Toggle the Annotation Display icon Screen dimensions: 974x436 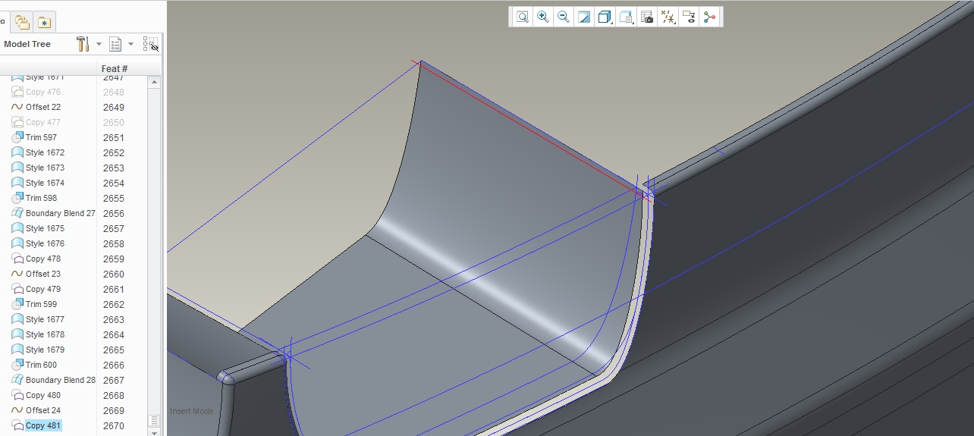pyautogui.click(x=689, y=17)
